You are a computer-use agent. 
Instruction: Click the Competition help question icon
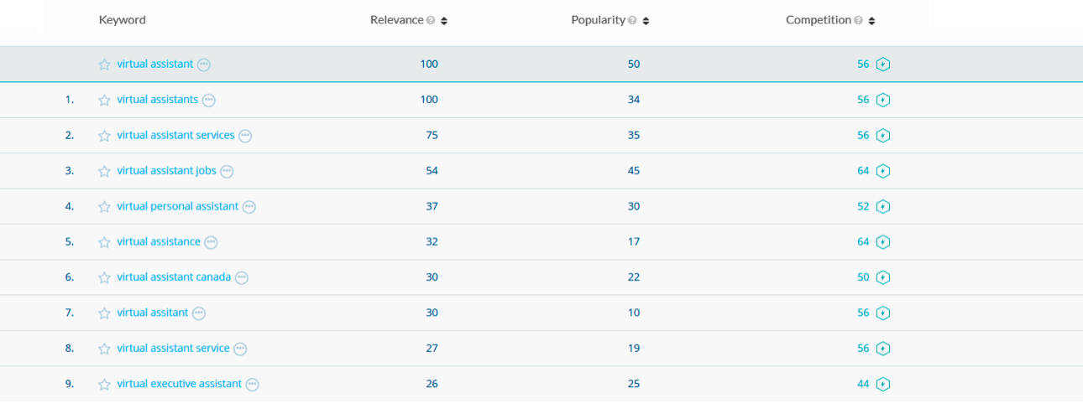(858, 21)
